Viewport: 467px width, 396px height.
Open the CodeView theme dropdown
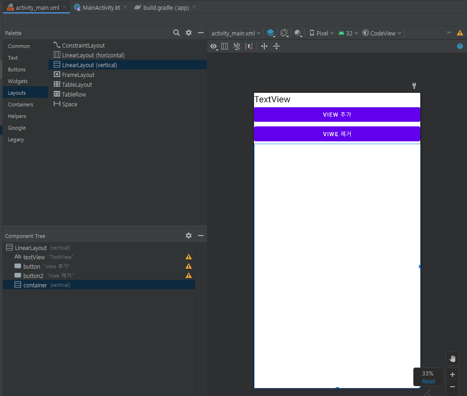382,33
